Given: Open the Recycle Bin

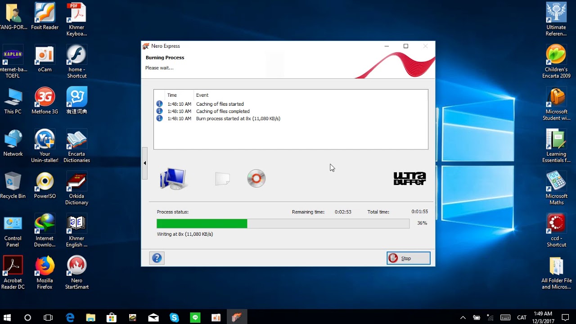Looking at the screenshot, I should (x=13, y=185).
